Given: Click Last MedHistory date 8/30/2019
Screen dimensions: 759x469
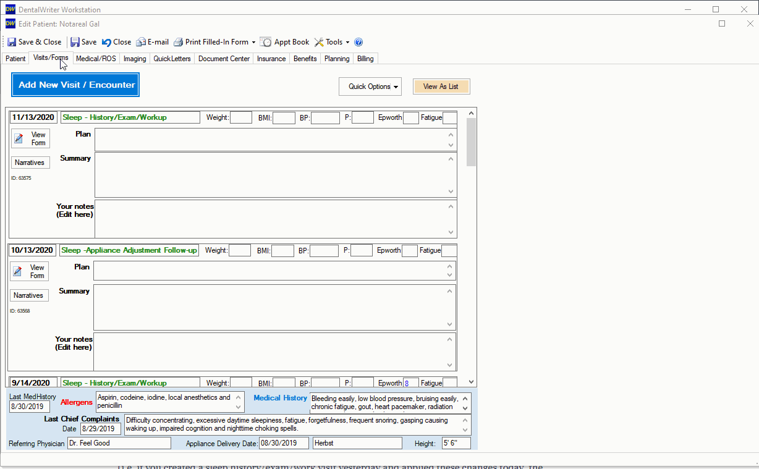Looking at the screenshot, I should 30,407.
